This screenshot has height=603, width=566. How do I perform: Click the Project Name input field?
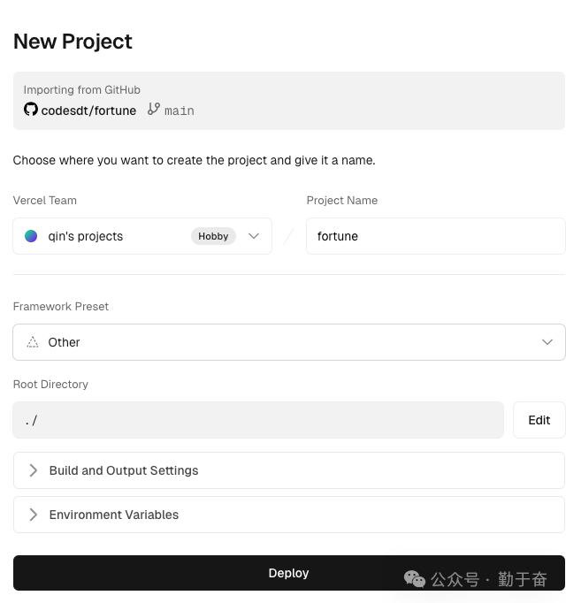(x=435, y=236)
